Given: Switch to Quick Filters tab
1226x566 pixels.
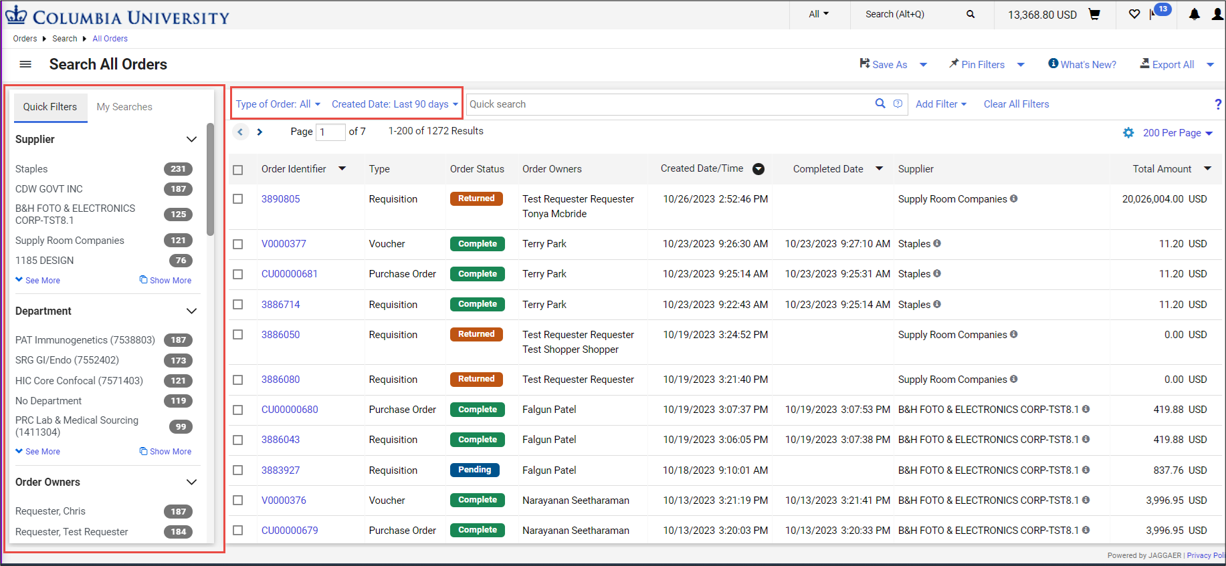Looking at the screenshot, I should pyautogui.click(x=50, y=107).
